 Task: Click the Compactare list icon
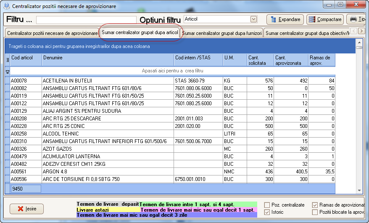(312, 19)
